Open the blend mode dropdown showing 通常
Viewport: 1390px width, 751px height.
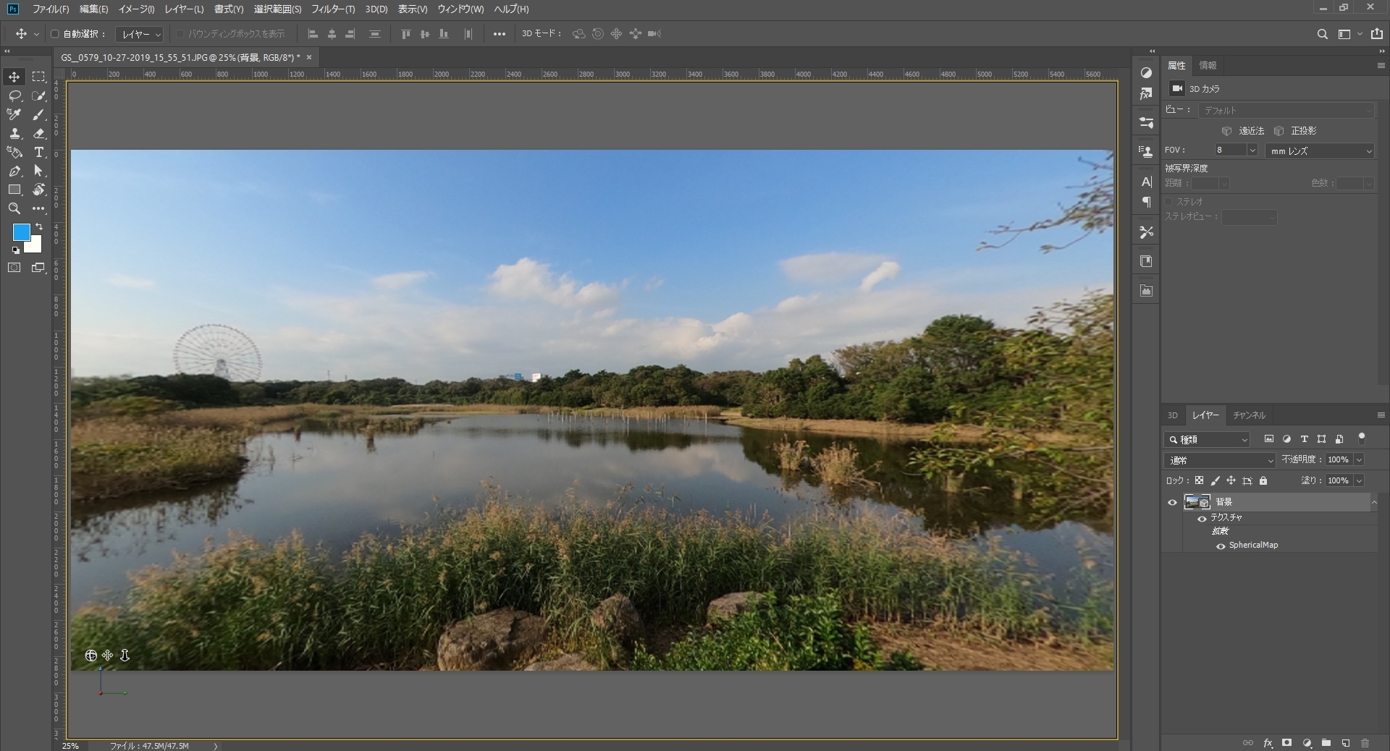(x=1219, y=460)
